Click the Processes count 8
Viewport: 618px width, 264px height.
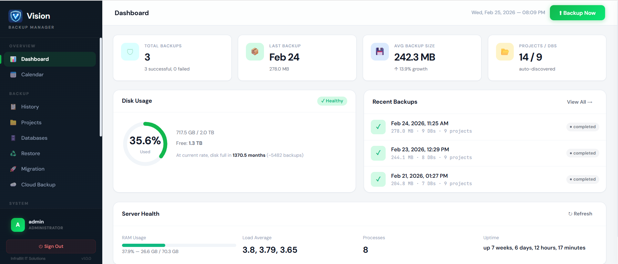[x=366, y=250]
